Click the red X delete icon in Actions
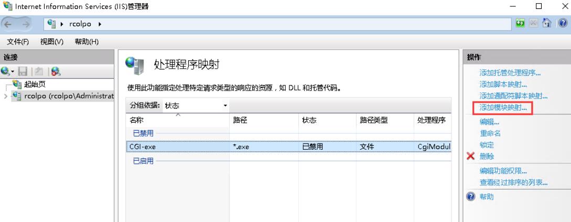The height and width of the screenshot is (222, 571). [x=470, y=157]
